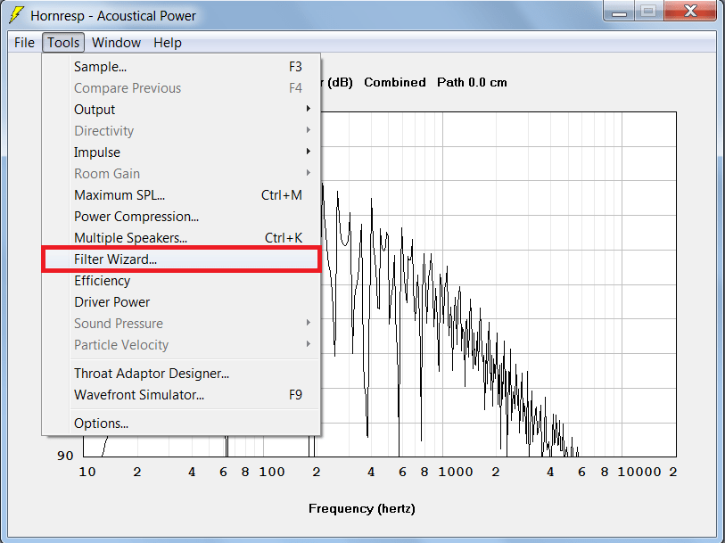
Task: Show the Driver Power chart
Action: tap(181, 301)
